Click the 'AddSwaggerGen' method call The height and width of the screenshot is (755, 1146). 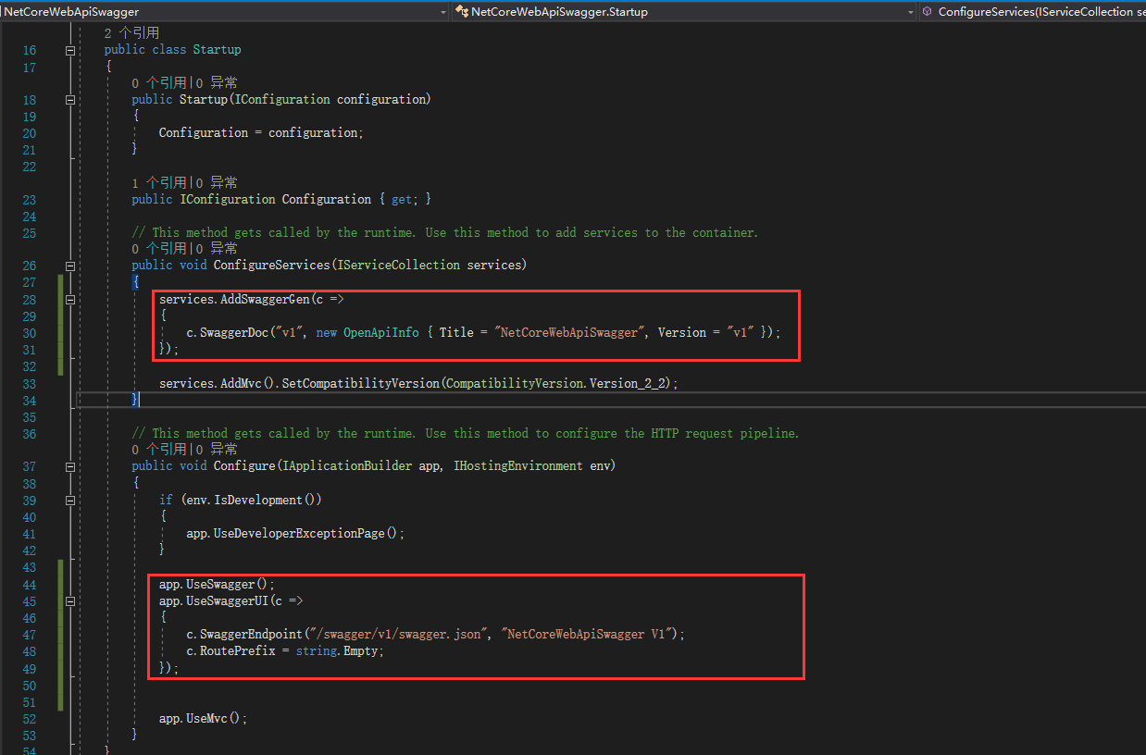click(265, 300)
